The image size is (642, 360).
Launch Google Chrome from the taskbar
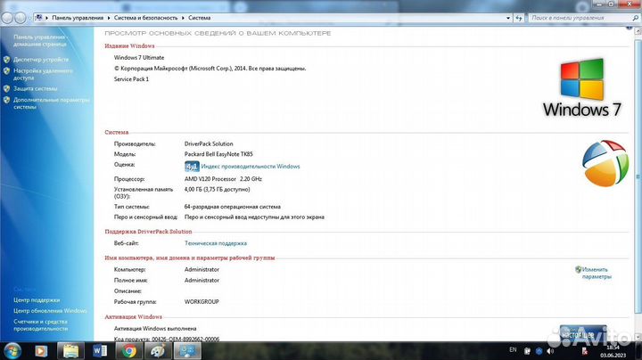coord(129,351)
